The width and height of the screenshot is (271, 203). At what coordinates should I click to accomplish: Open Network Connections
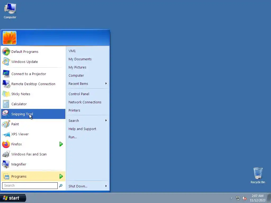(85, 102)
